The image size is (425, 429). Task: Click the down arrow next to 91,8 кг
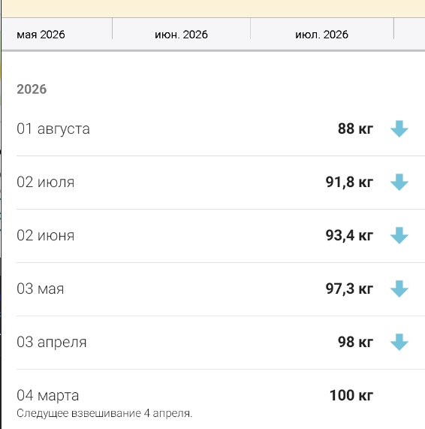399,183
